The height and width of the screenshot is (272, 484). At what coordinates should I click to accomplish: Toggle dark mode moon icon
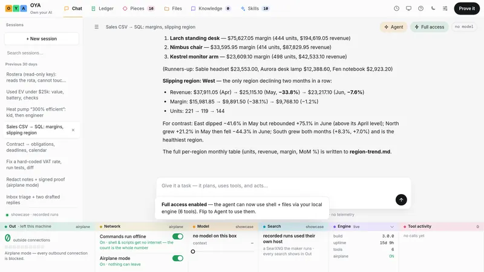click(433, 8)
